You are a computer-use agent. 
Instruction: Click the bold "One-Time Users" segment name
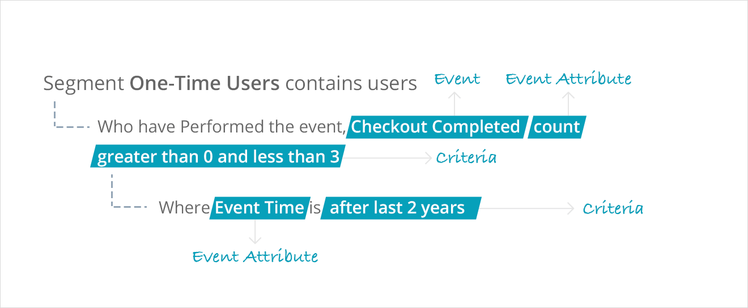tap(205, 84)
